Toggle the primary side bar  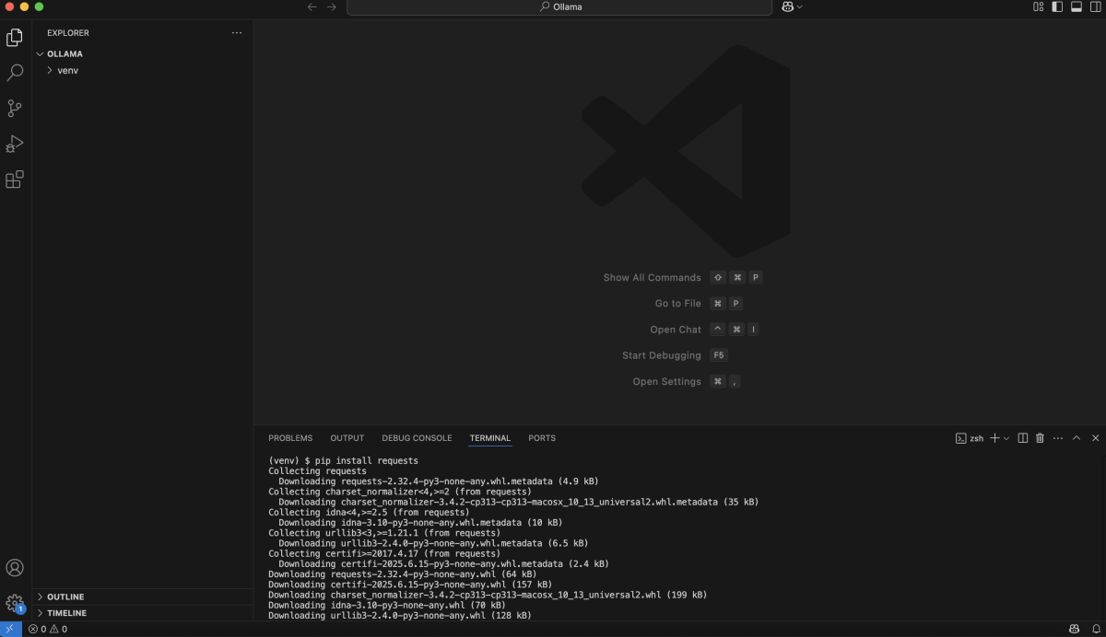coord(1057,6)
